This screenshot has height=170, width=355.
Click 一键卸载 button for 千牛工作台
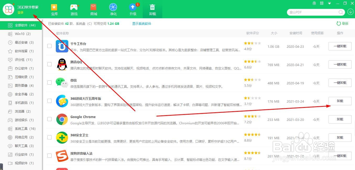coord(340,46)
